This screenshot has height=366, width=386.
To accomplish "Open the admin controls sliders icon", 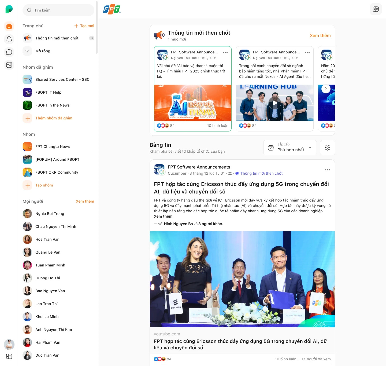I will pos(9,65).
